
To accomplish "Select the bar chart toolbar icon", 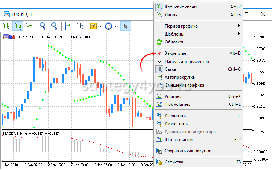I will (x=5, y=26).
